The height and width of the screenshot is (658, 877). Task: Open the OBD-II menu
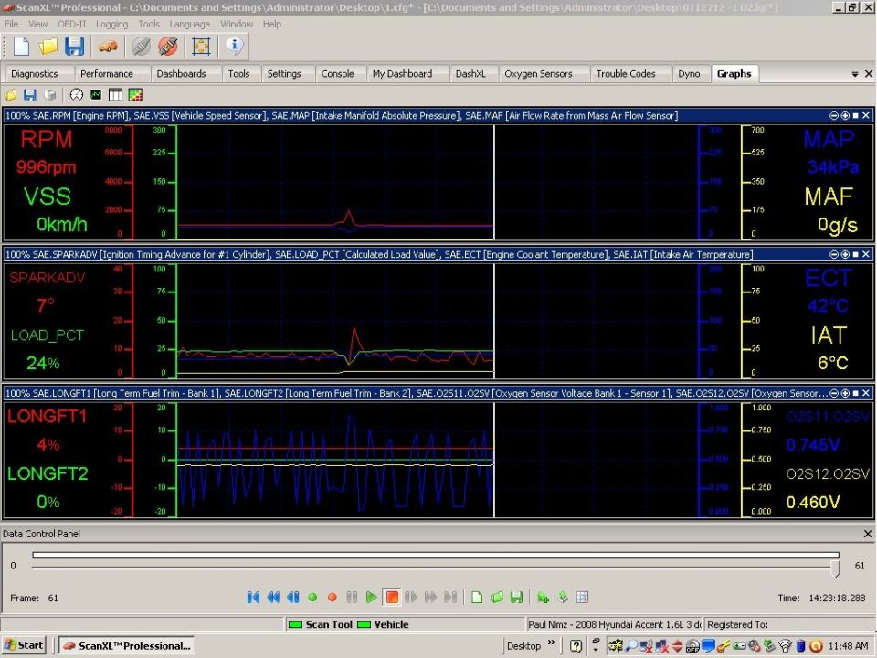point(71,24)
